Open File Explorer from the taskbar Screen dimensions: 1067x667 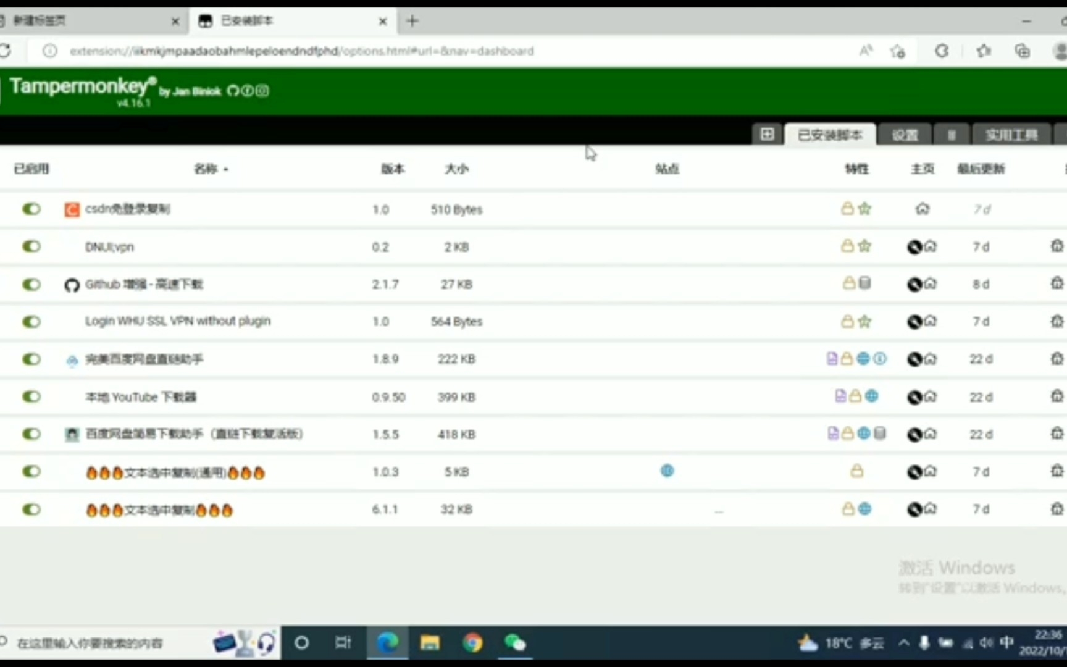(x=430, y=643)
